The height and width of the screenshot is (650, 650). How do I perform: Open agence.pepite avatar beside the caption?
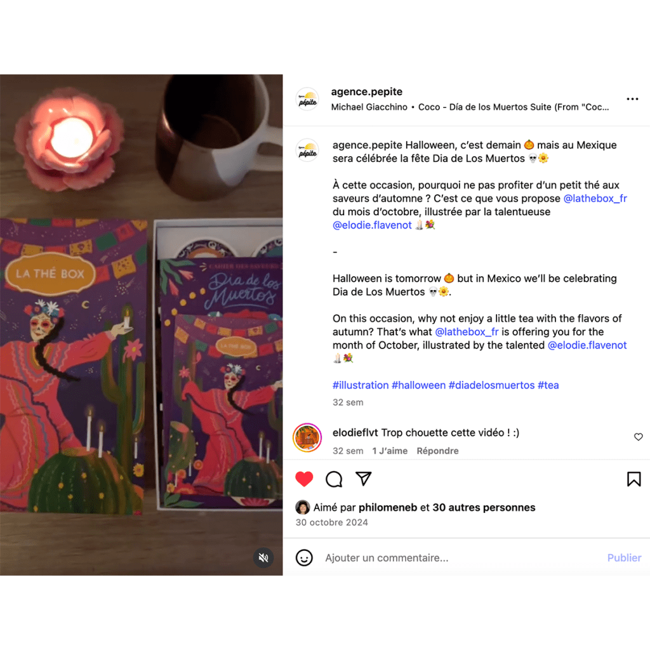pyautogui.click(x=307, y=150)
